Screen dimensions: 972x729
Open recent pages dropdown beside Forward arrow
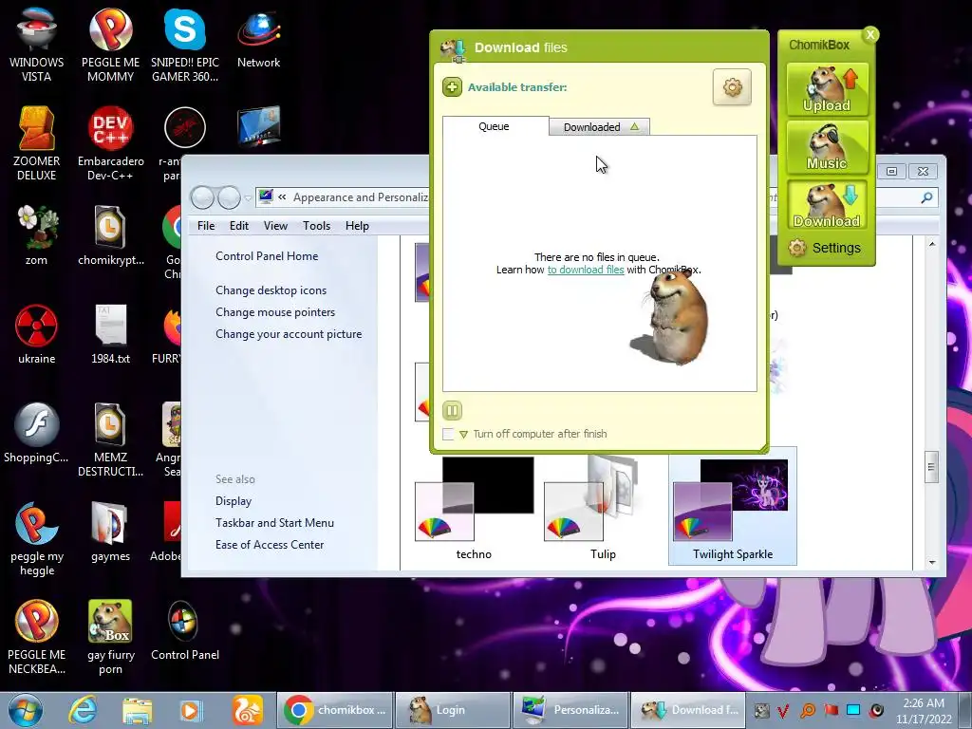click(248, 198)
